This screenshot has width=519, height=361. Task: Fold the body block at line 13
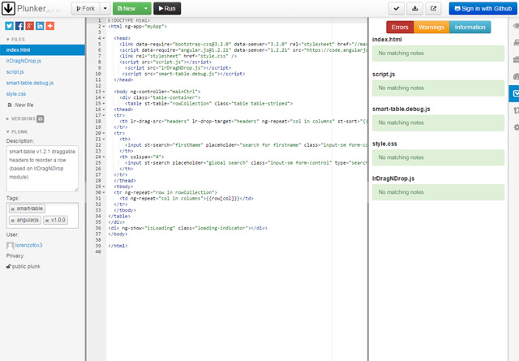pos(104,92)
